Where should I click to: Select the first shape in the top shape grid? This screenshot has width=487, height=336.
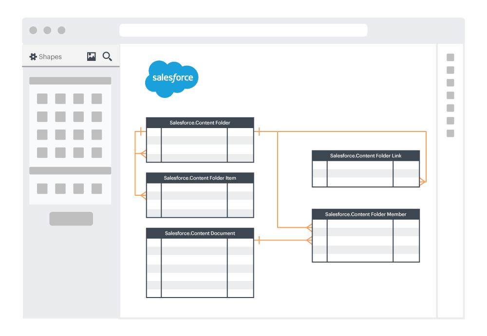pos(42,99)
